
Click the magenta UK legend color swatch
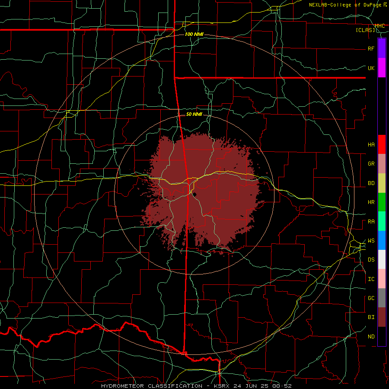point(382,68)
